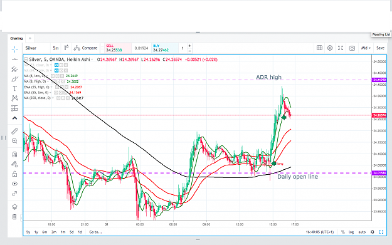392x245 pixels.
Task: Open the chart layout grid selector
Action: coord(319,48)
